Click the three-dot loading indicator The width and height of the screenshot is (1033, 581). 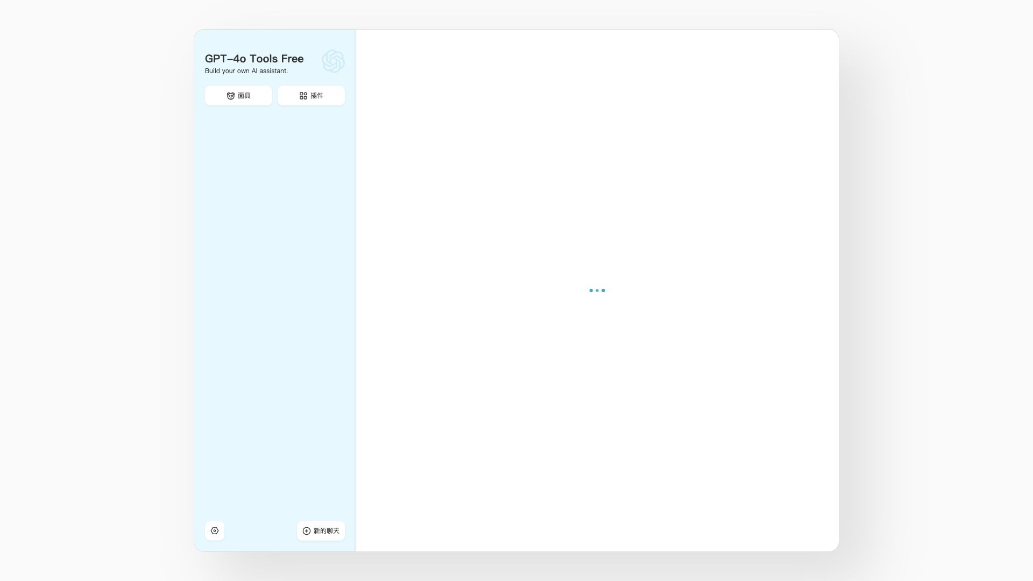coord(597,290)
